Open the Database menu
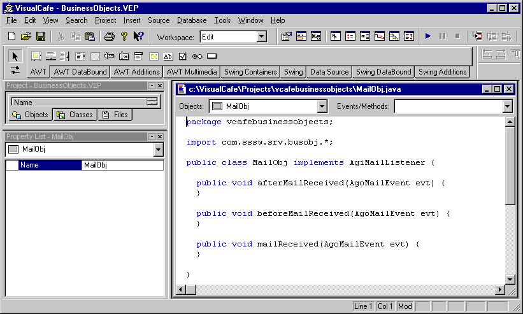Screen dimensions: 523x314 pyautogui.click(x=192, y=20)
